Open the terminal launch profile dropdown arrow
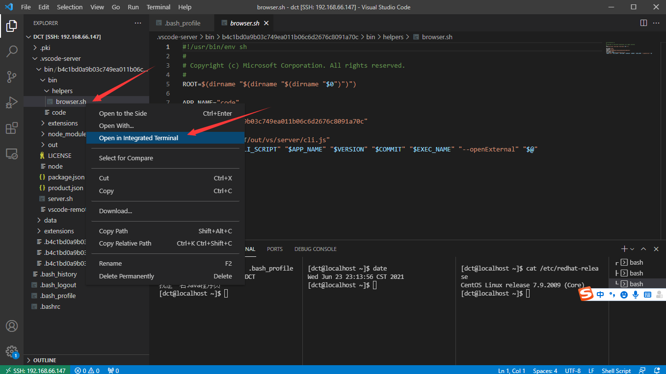Viewport: 666px width, 374px height. pos(632,249)
